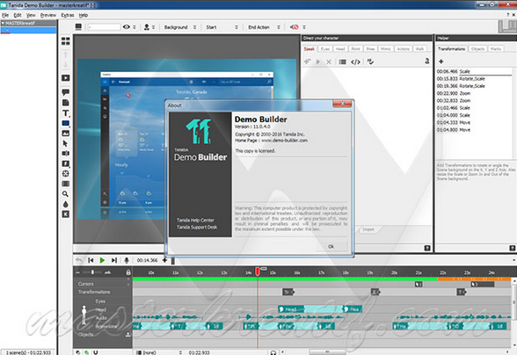Select the K keystroke tool

tap(66, 214)
